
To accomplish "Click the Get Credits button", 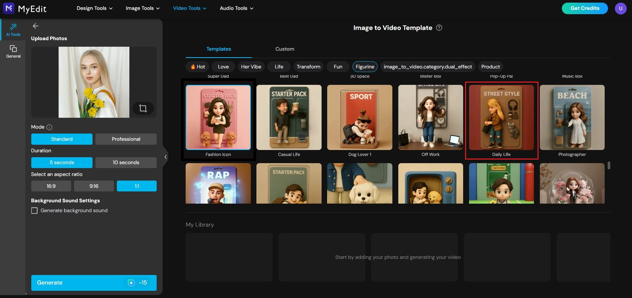I will point(585,8).
